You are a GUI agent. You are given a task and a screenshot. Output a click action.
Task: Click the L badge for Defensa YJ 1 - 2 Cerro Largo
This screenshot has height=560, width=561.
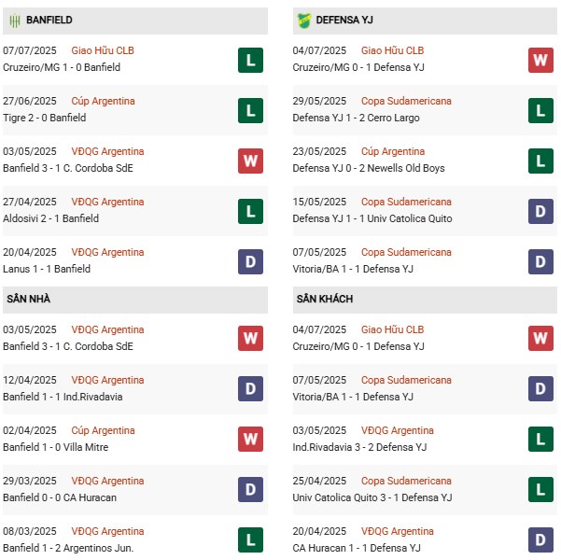(540, 110)
